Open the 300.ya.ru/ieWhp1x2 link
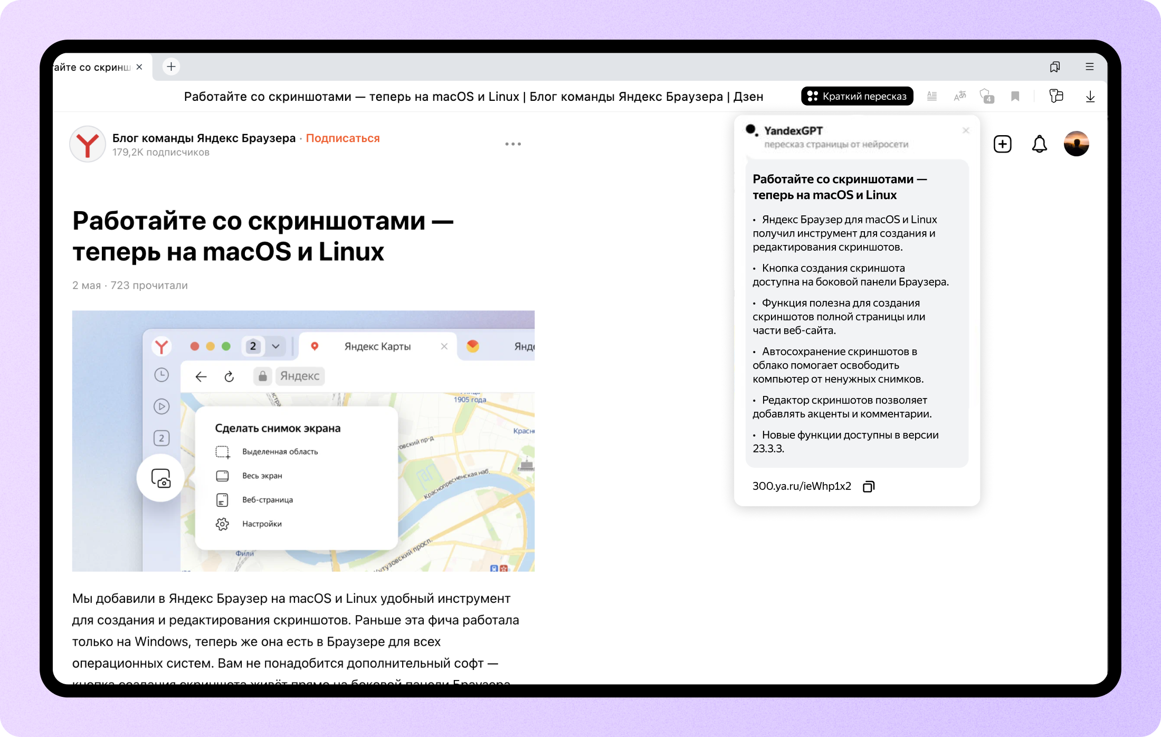1161x737 pixels. coord(802,486)
